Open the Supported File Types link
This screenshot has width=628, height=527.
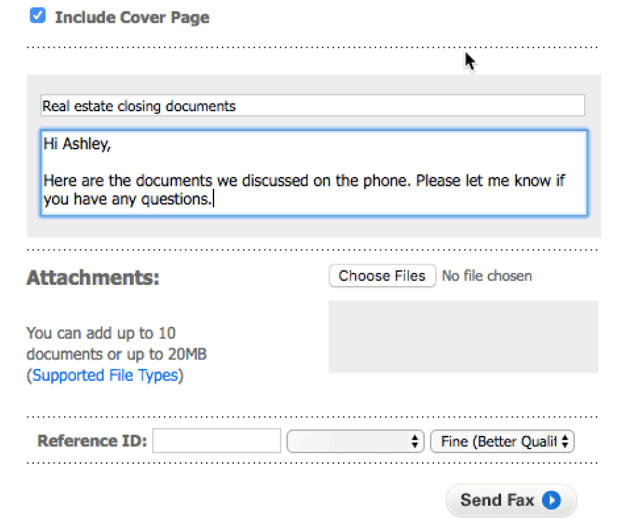click(x=105, y=375)
